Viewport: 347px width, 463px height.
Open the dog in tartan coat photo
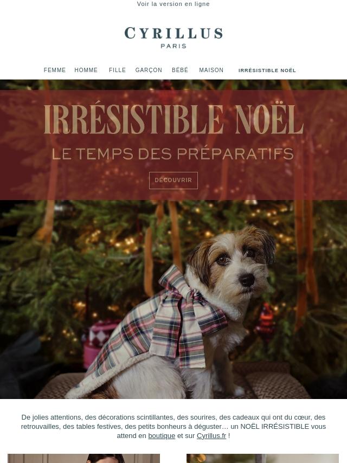pos(173,299)
